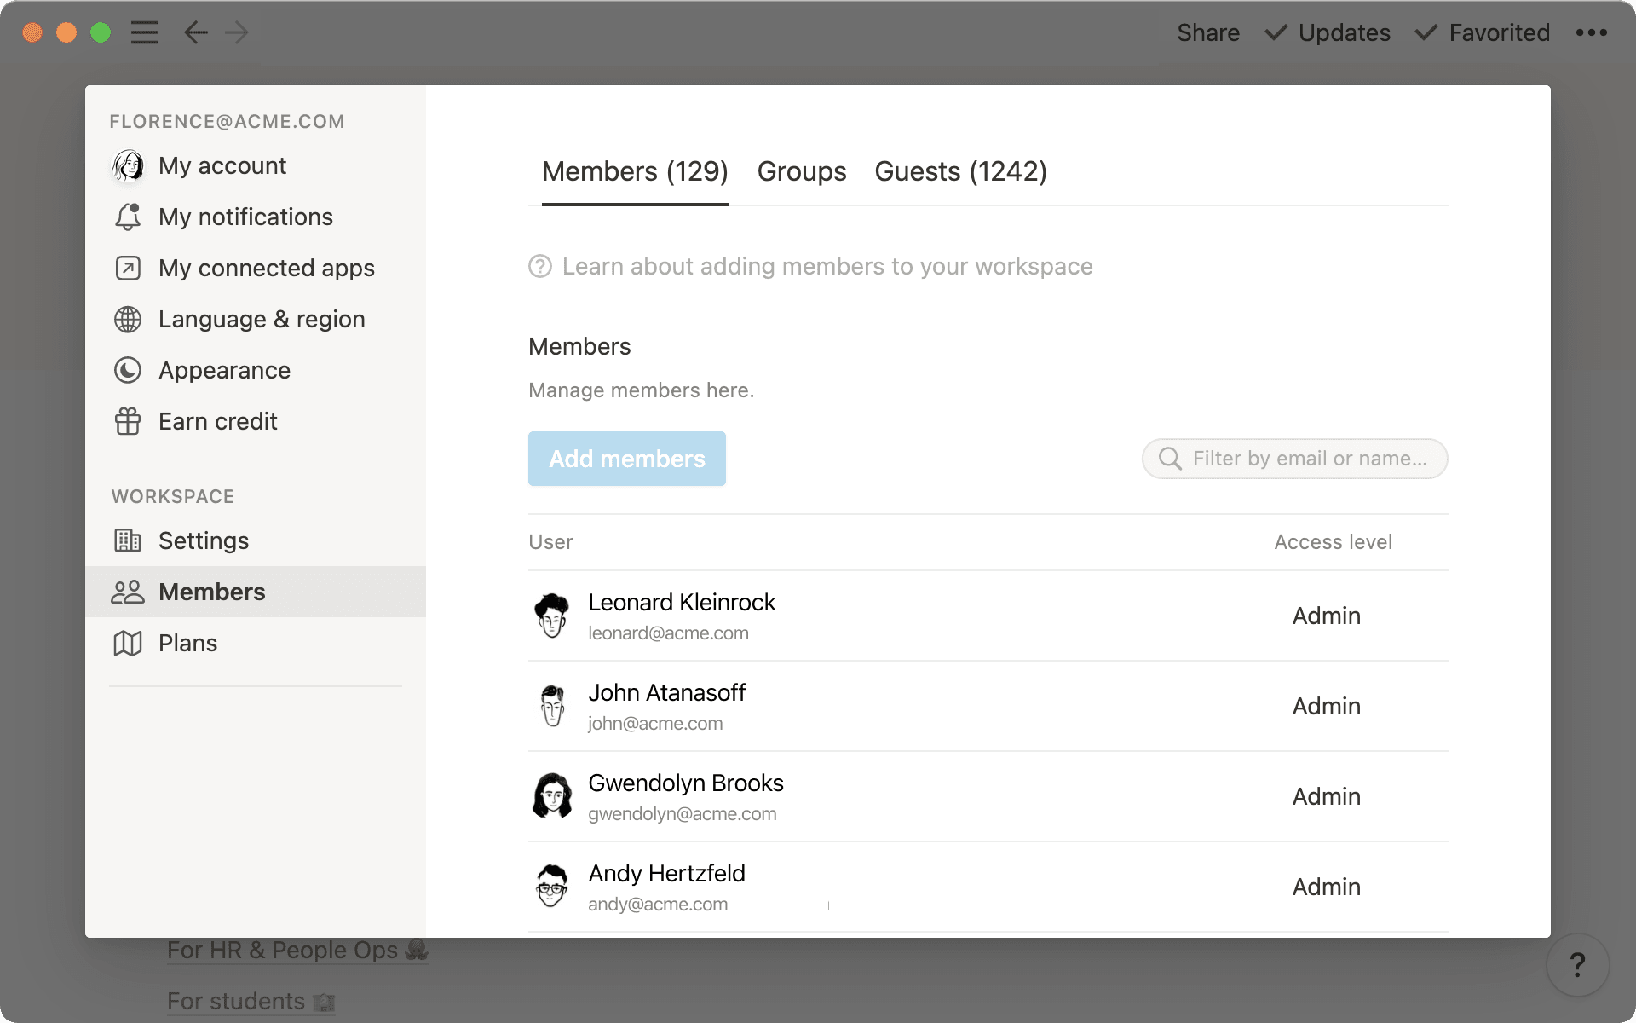Click the gift icon for Earn credit
This screenshot has height=1023, width=1636.
128,421
